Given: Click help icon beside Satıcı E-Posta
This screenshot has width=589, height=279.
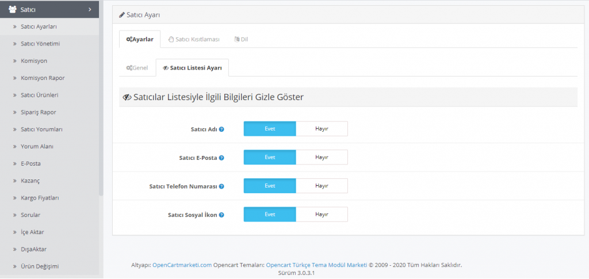Looking at the screenshot, I should click(221, 158).
